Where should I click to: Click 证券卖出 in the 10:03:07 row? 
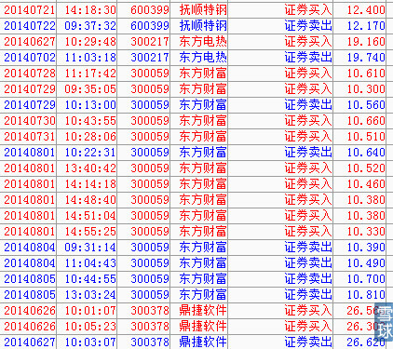pos(308,342)
